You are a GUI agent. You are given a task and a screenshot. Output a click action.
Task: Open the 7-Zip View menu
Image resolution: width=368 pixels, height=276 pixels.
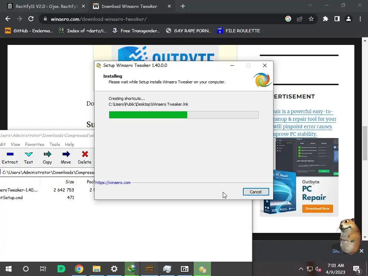pyautogui.click(x=15, y=144)
